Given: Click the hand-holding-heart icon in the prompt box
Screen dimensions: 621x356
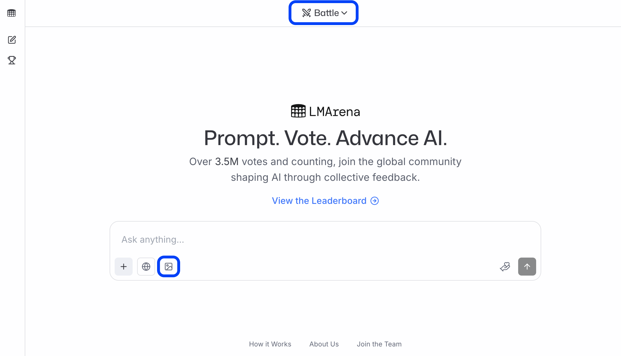Looking at the screenshot, I should tap(505, 267).
